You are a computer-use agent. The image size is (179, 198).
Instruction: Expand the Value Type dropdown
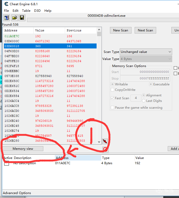(x=146, y=59)
